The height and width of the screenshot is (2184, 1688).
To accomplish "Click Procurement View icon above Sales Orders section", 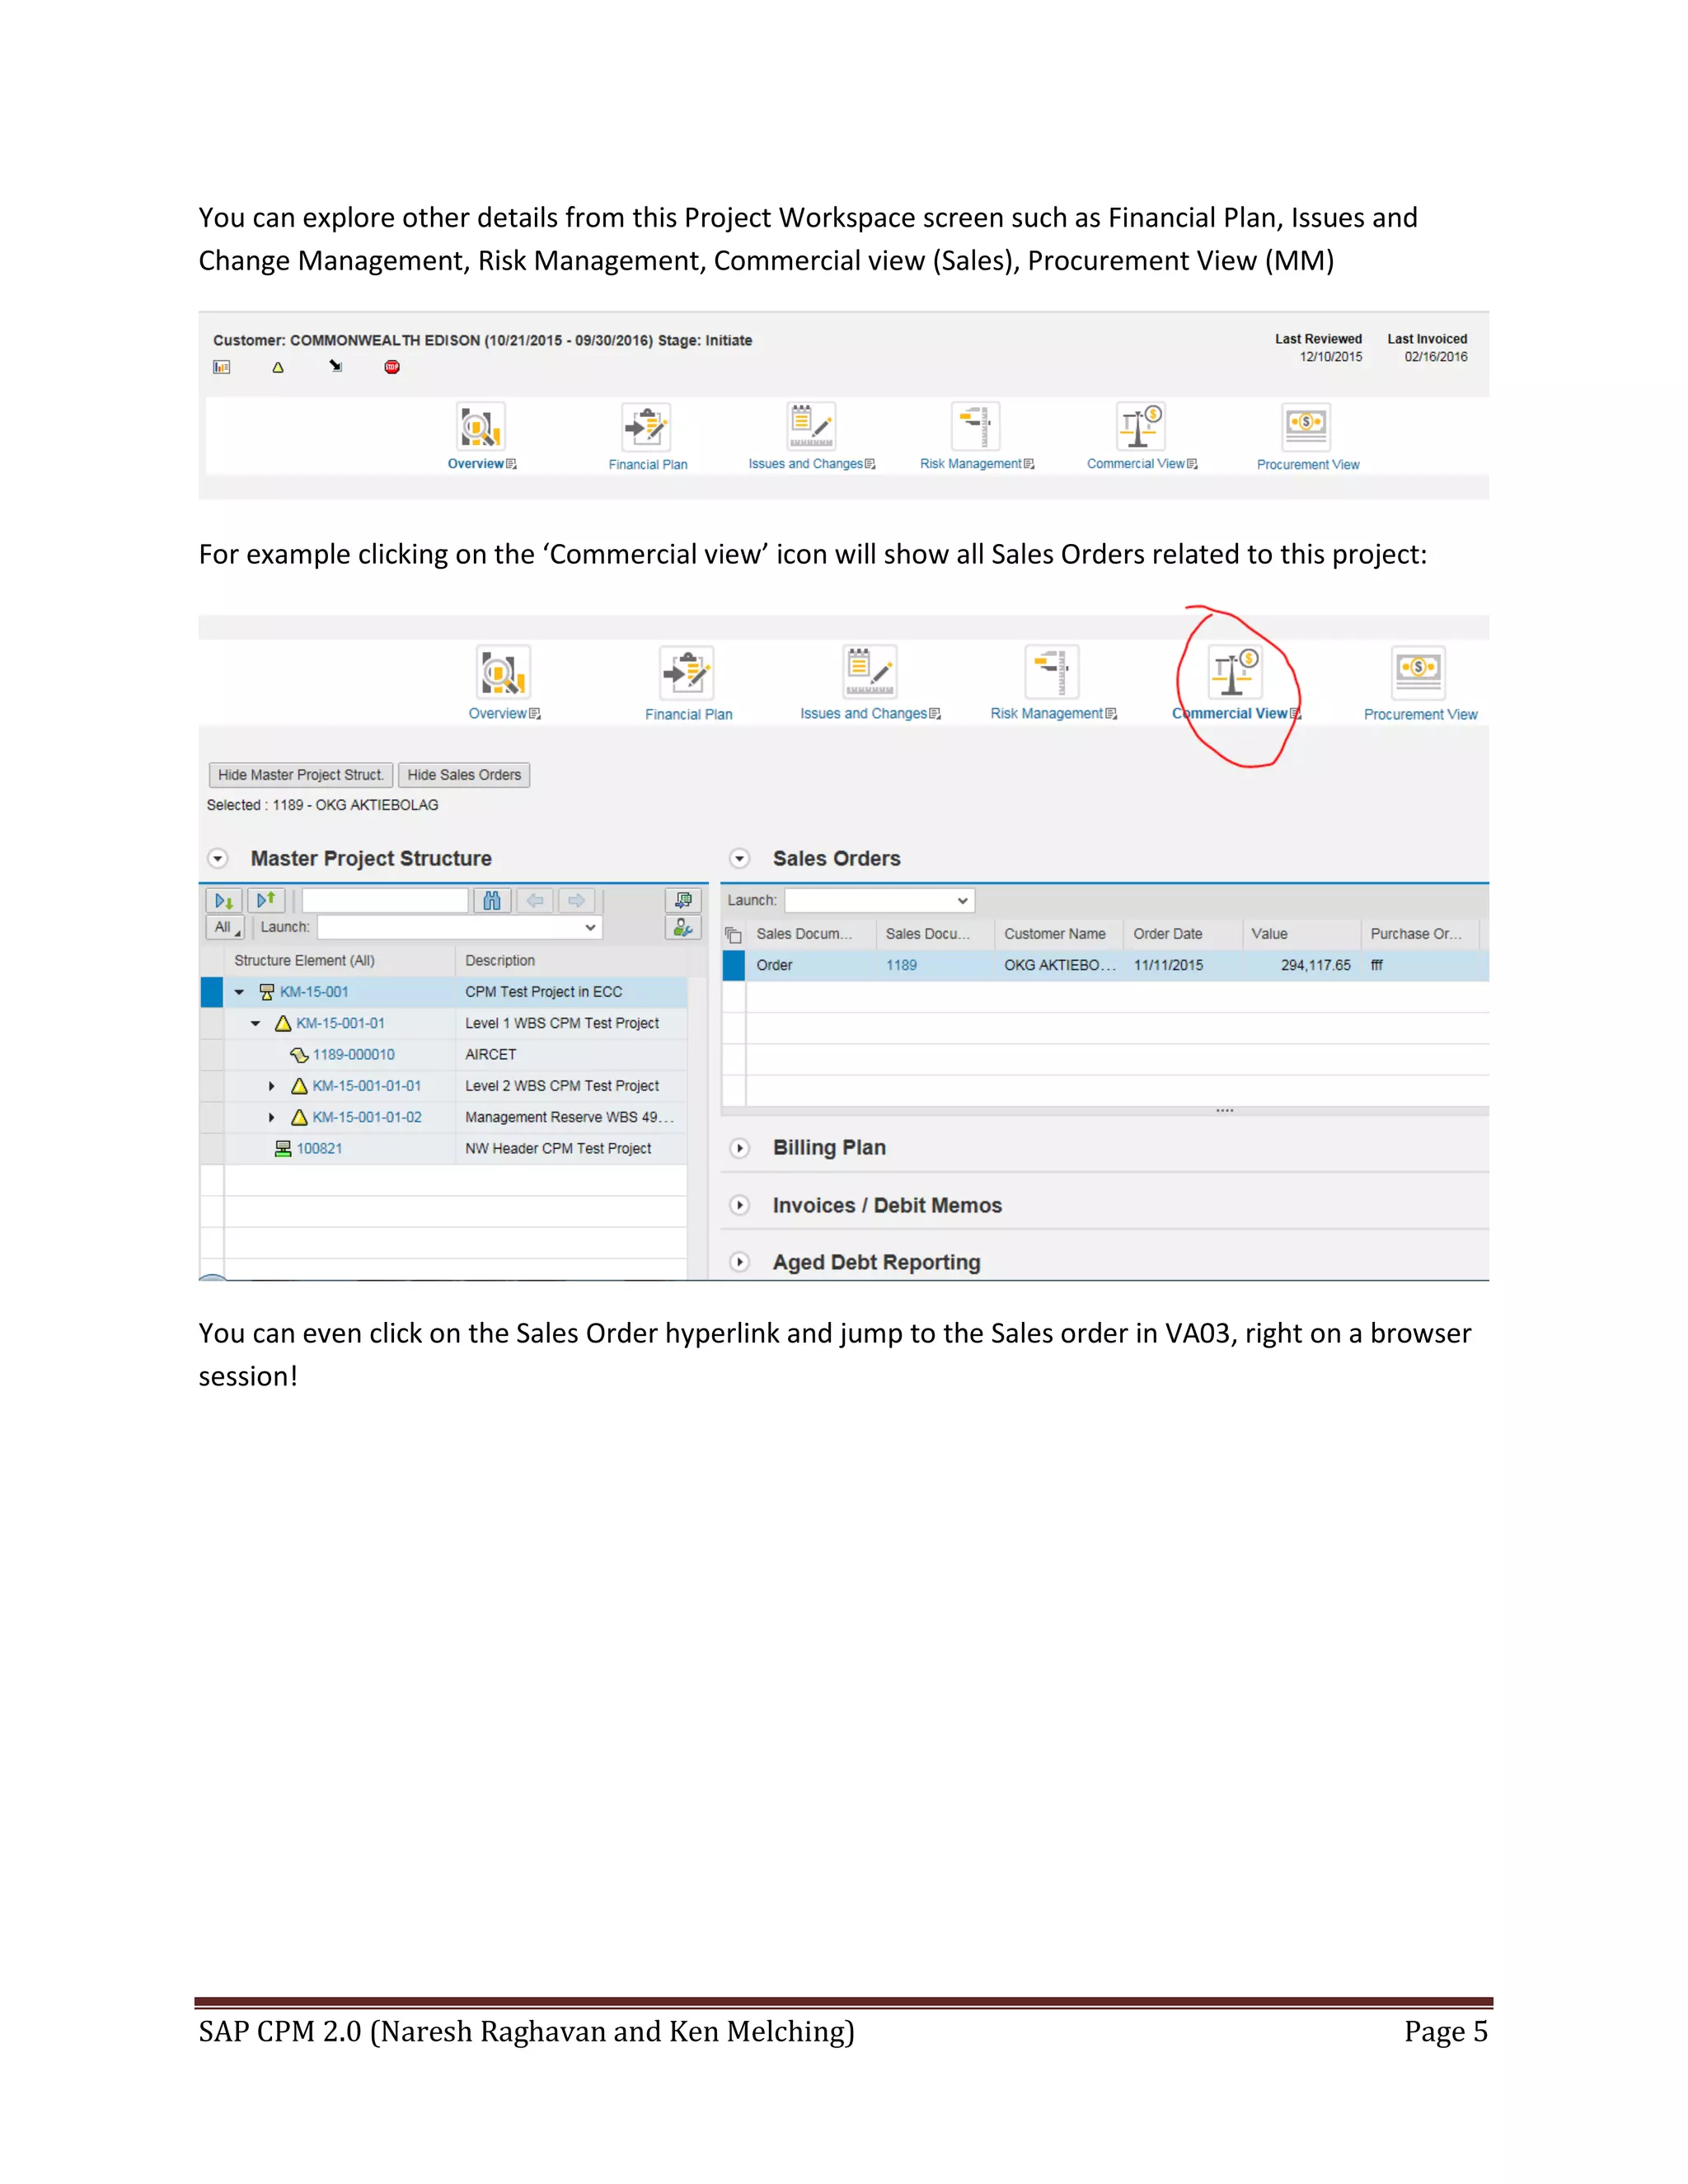I will (x=1419, y=672).
